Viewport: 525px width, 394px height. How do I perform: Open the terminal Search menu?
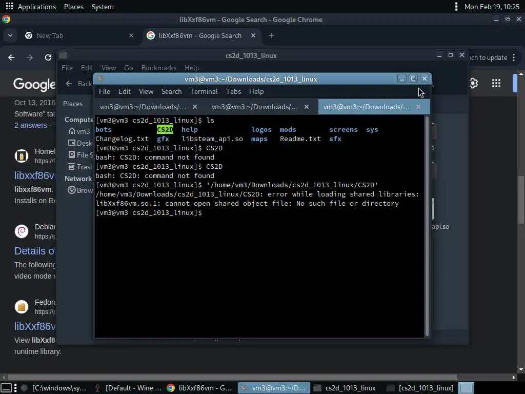click(x=171, y=91)
